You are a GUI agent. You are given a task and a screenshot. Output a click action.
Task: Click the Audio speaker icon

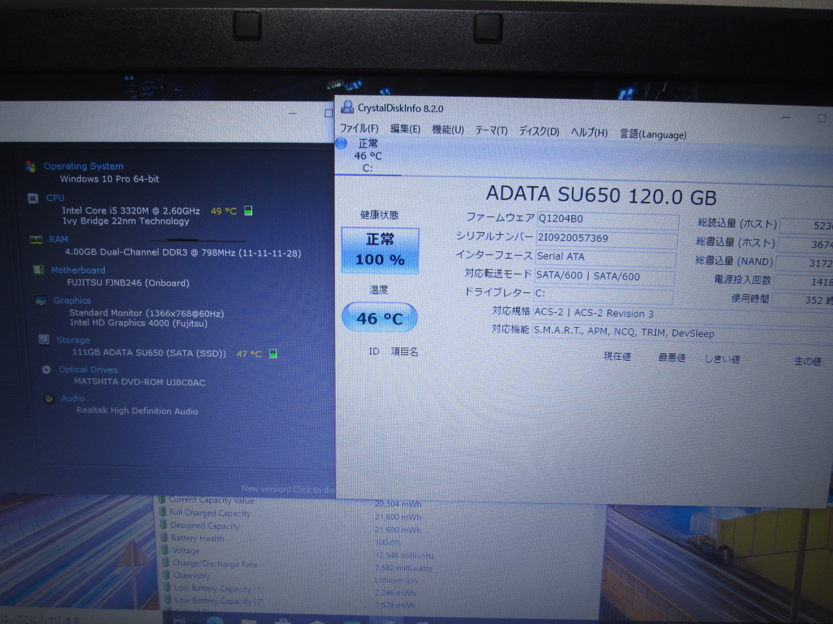[x=49, y=398]
